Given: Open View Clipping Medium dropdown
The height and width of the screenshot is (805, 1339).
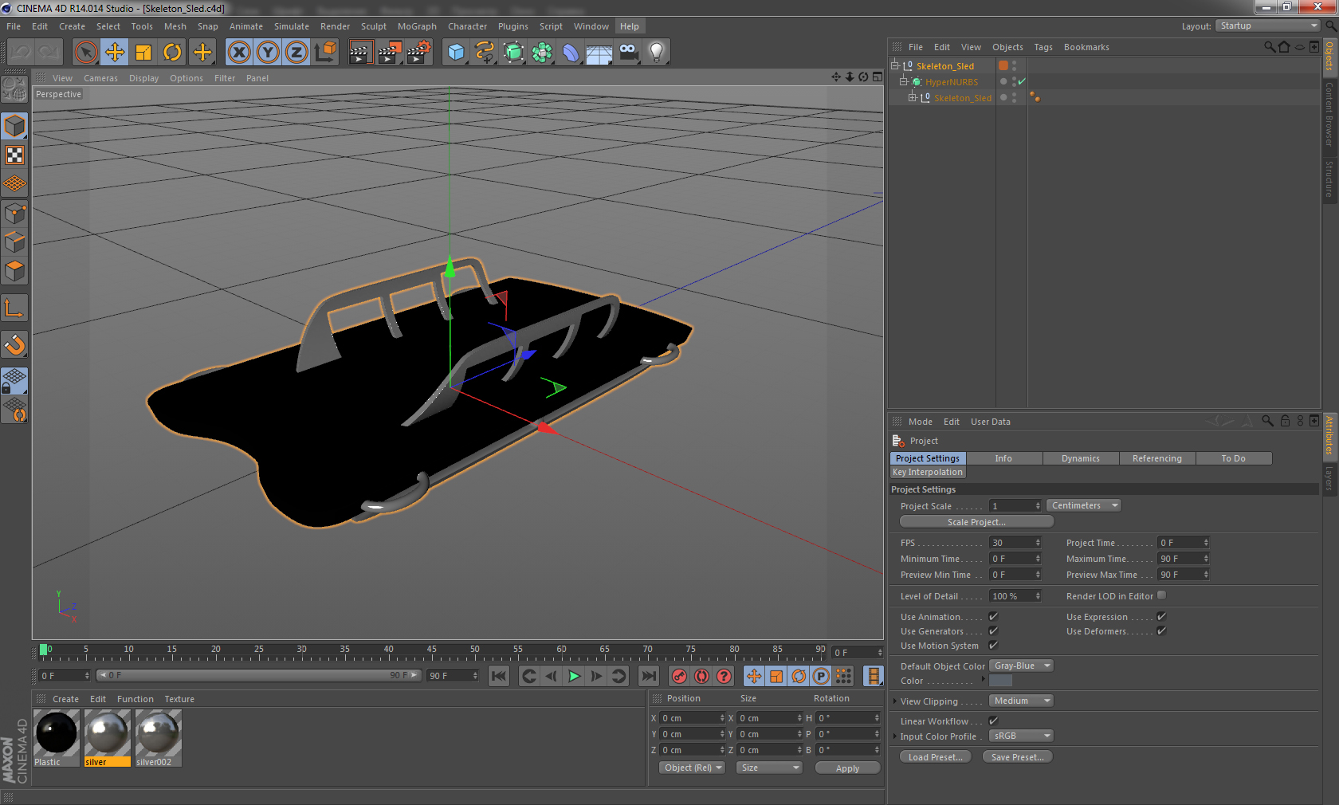Looking at the screenshot, I should [1021, 701].
